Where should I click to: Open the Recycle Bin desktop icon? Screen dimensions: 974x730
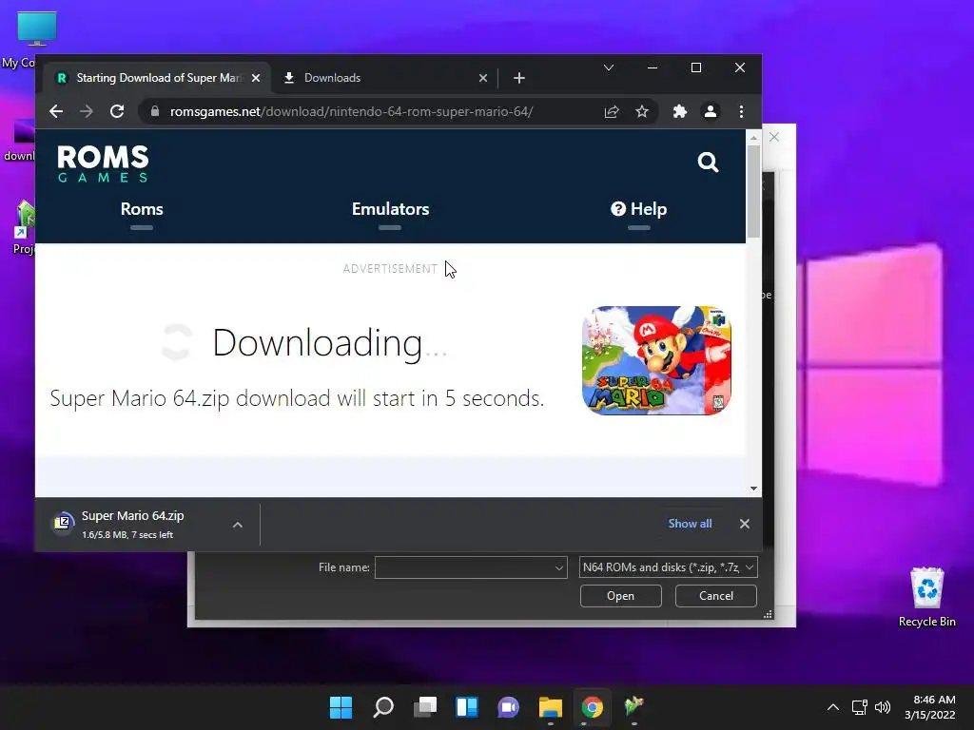coord(926,596)
